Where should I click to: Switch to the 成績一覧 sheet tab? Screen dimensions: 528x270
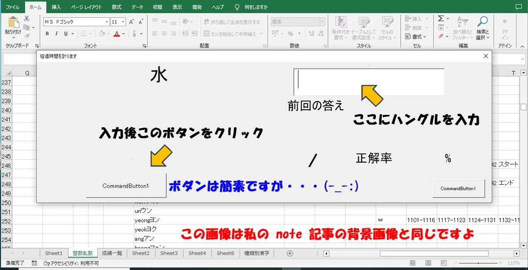[x=113, y=253]
